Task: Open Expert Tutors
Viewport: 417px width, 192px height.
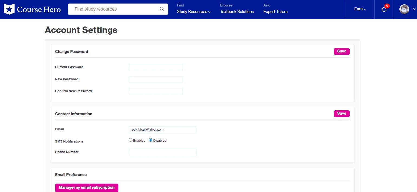Action: [275, 12]
